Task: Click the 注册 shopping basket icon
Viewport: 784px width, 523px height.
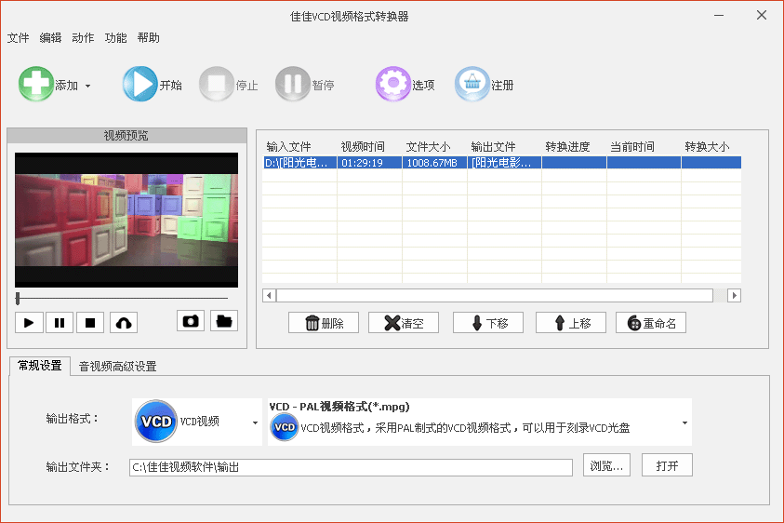Action: pos(472,84)
